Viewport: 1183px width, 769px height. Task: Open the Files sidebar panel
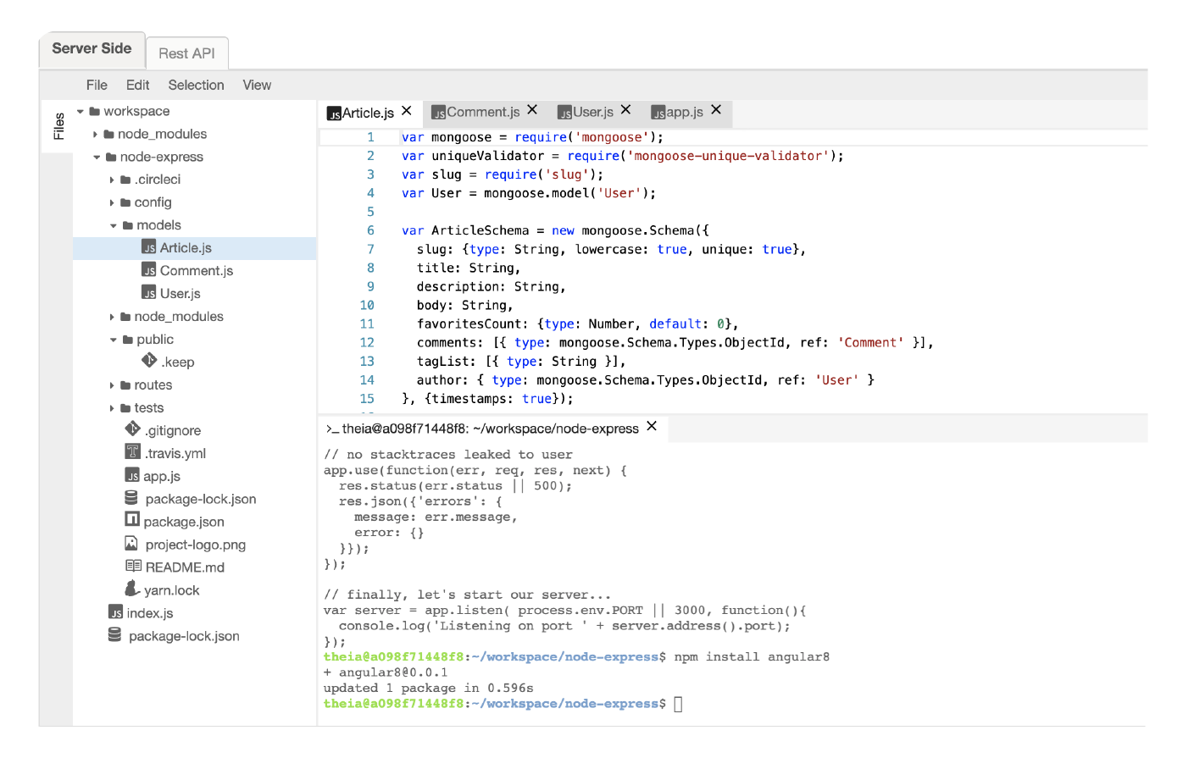tap(59, 125)
